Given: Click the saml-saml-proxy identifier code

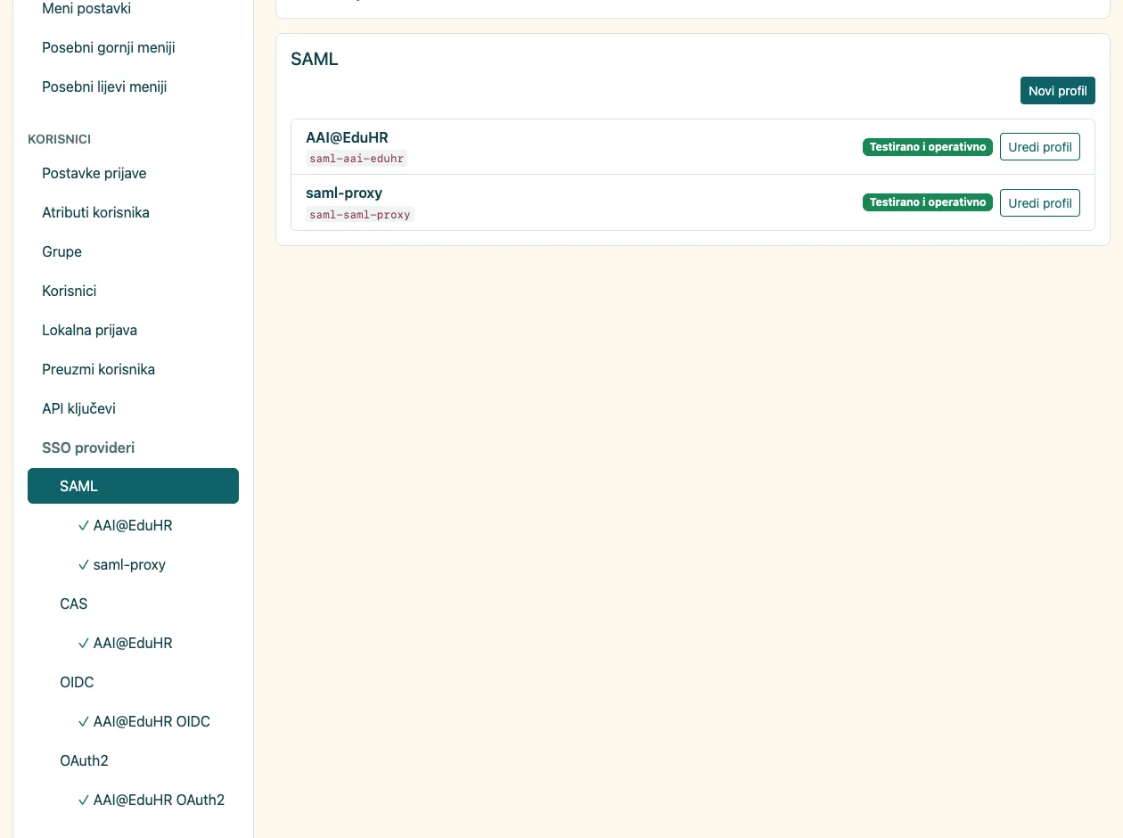Looking at the screenshot, I should point(360,215).
